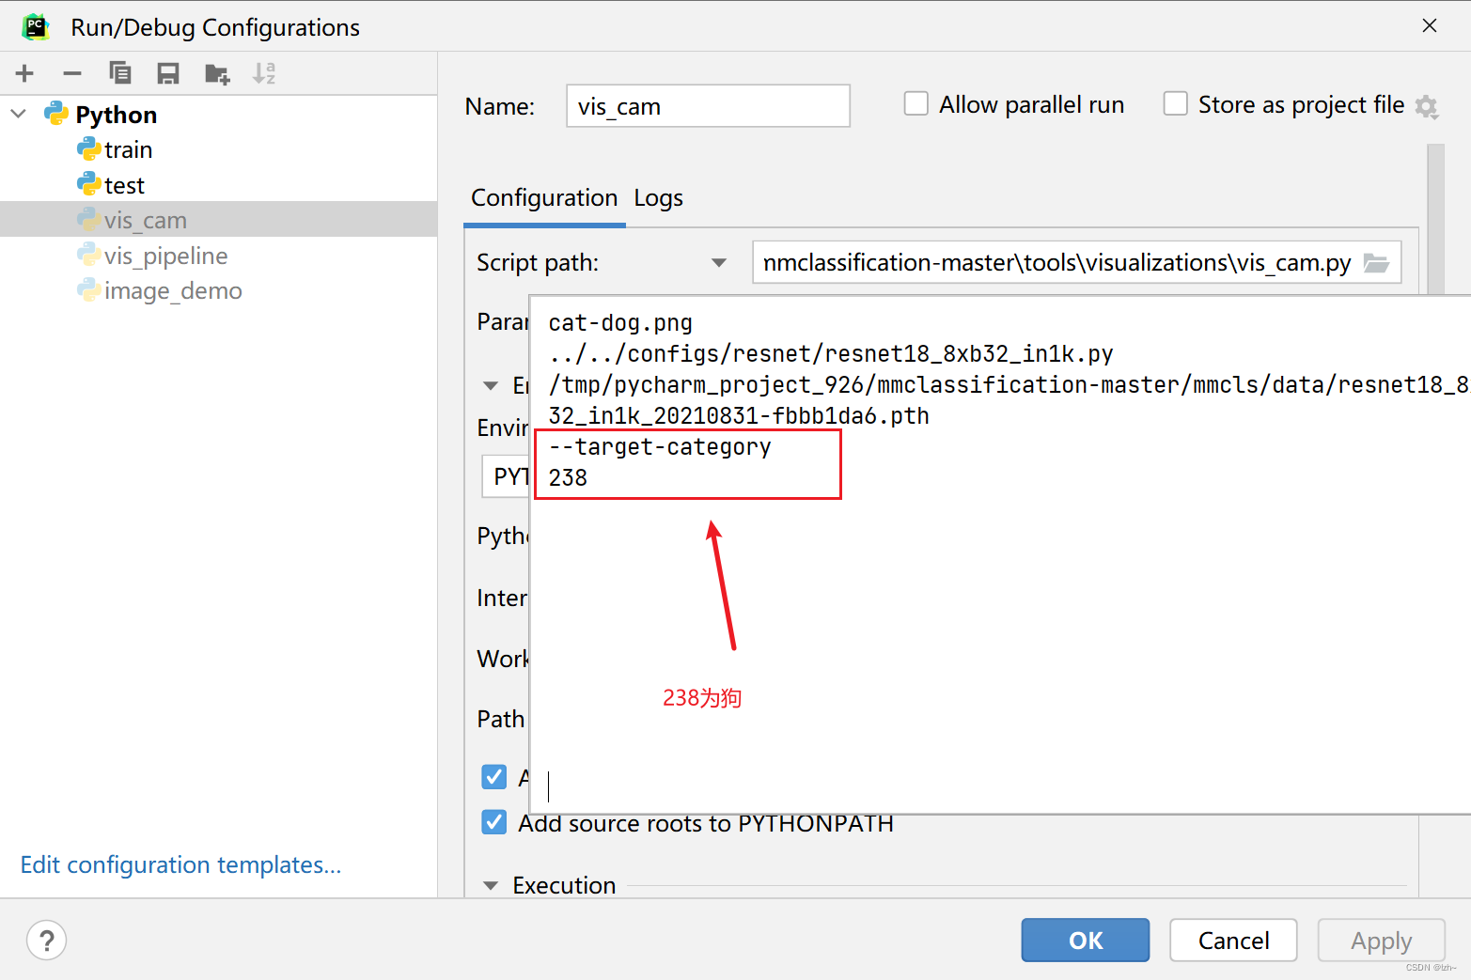
Task: Click the Cancel button
Action: coord(1233,941)
